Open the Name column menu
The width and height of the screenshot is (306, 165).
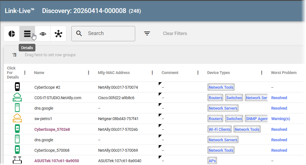coord(88,73)
